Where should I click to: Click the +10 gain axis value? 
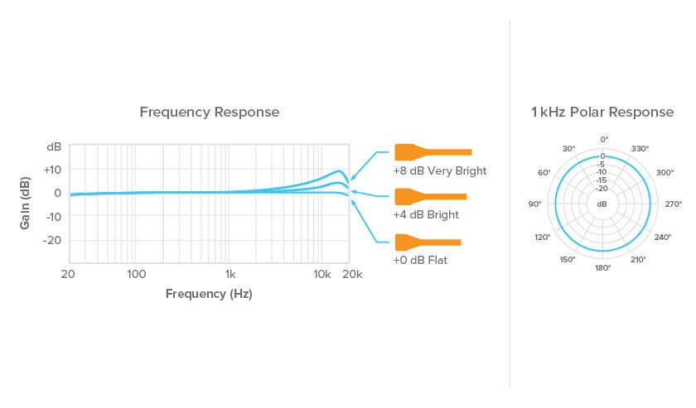(x=53, y=170)
